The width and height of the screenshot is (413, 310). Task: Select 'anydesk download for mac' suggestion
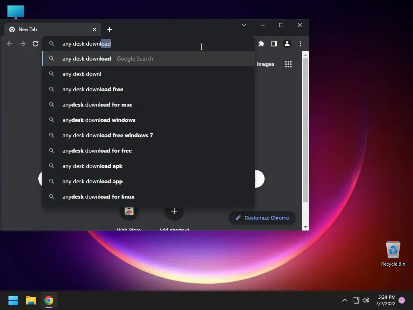[148, 105]
